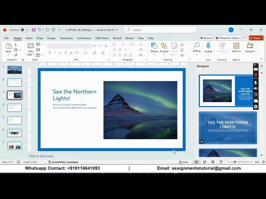The image size is (266, 199).
Task: Click the New Slide icon
Action: (x=30, y=46)
